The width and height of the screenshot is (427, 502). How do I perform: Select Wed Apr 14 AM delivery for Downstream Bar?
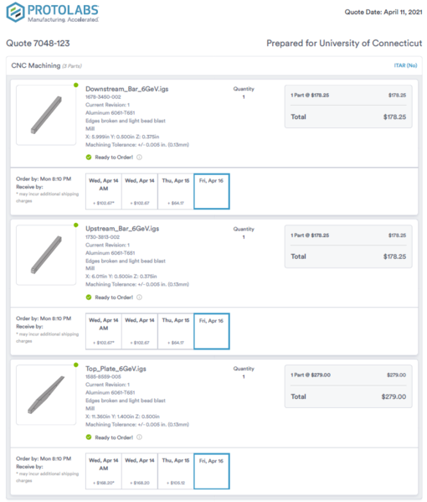click(x=104, y=191)
